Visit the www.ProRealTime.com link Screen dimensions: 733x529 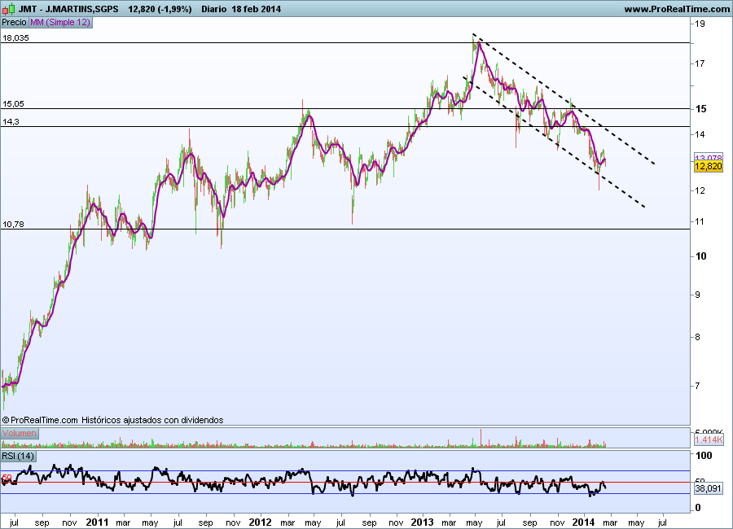[x=677, y=9]
